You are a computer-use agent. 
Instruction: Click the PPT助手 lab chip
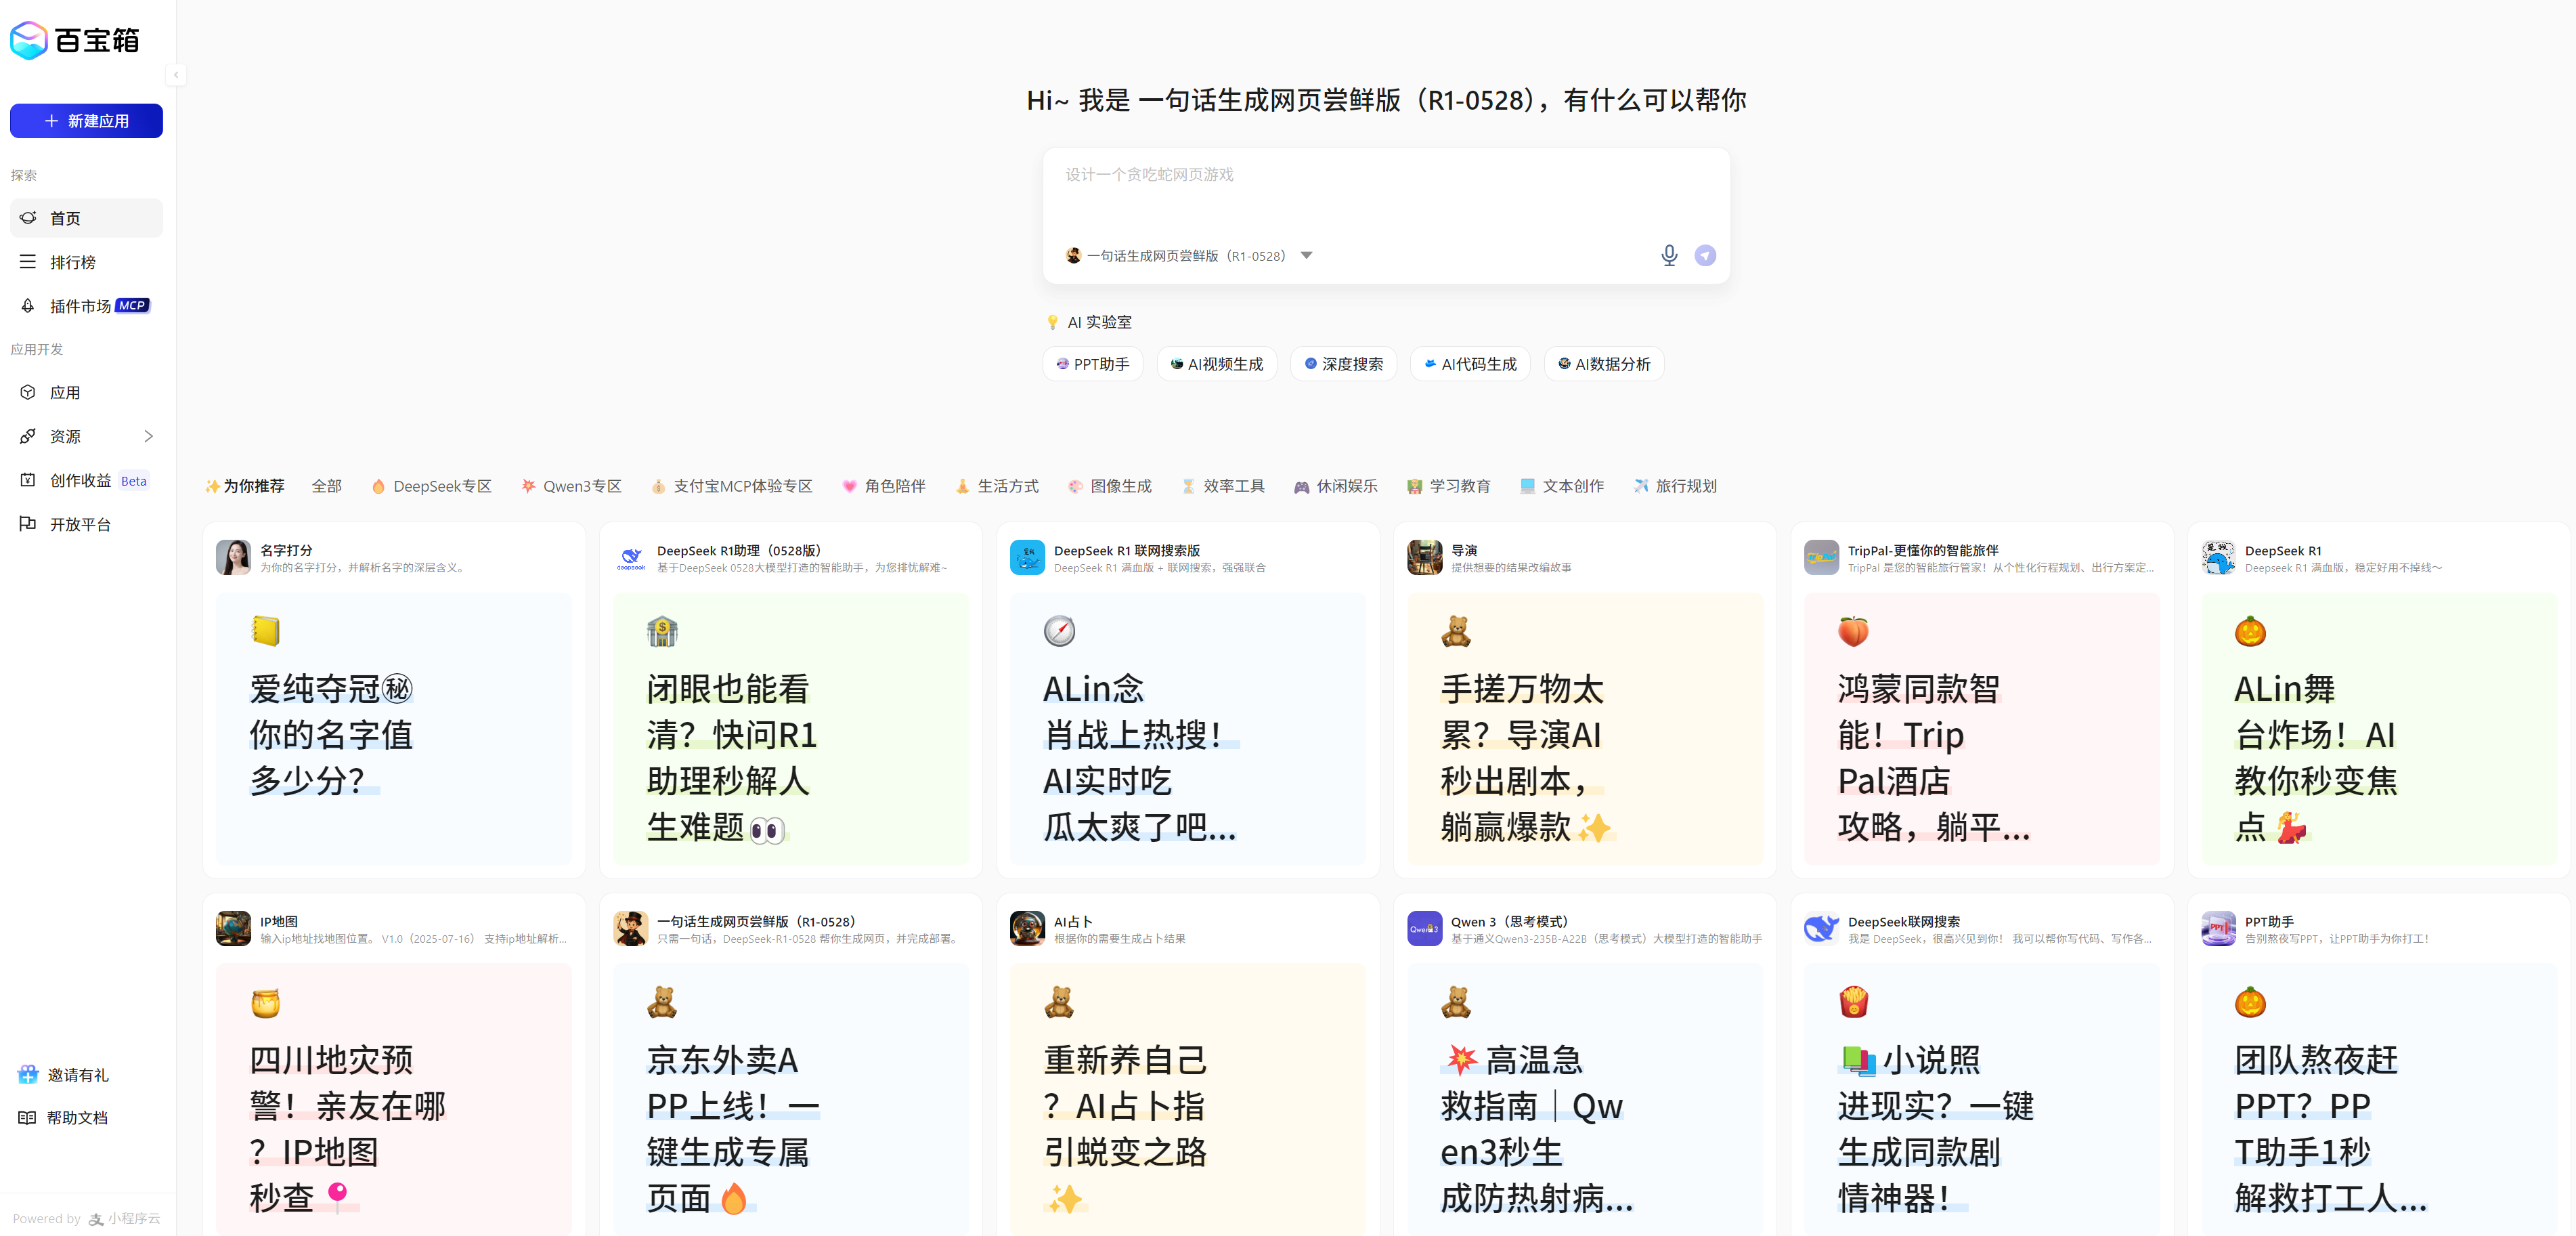coord(1093,364)
